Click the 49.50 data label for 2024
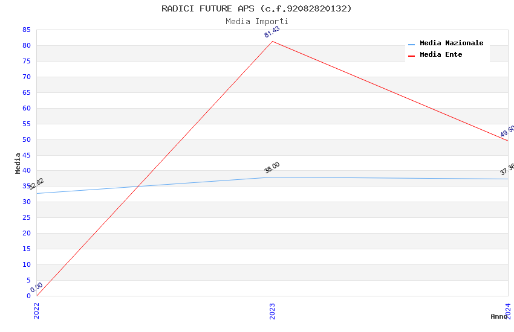 pyautogui.click(x=507, y=132)
